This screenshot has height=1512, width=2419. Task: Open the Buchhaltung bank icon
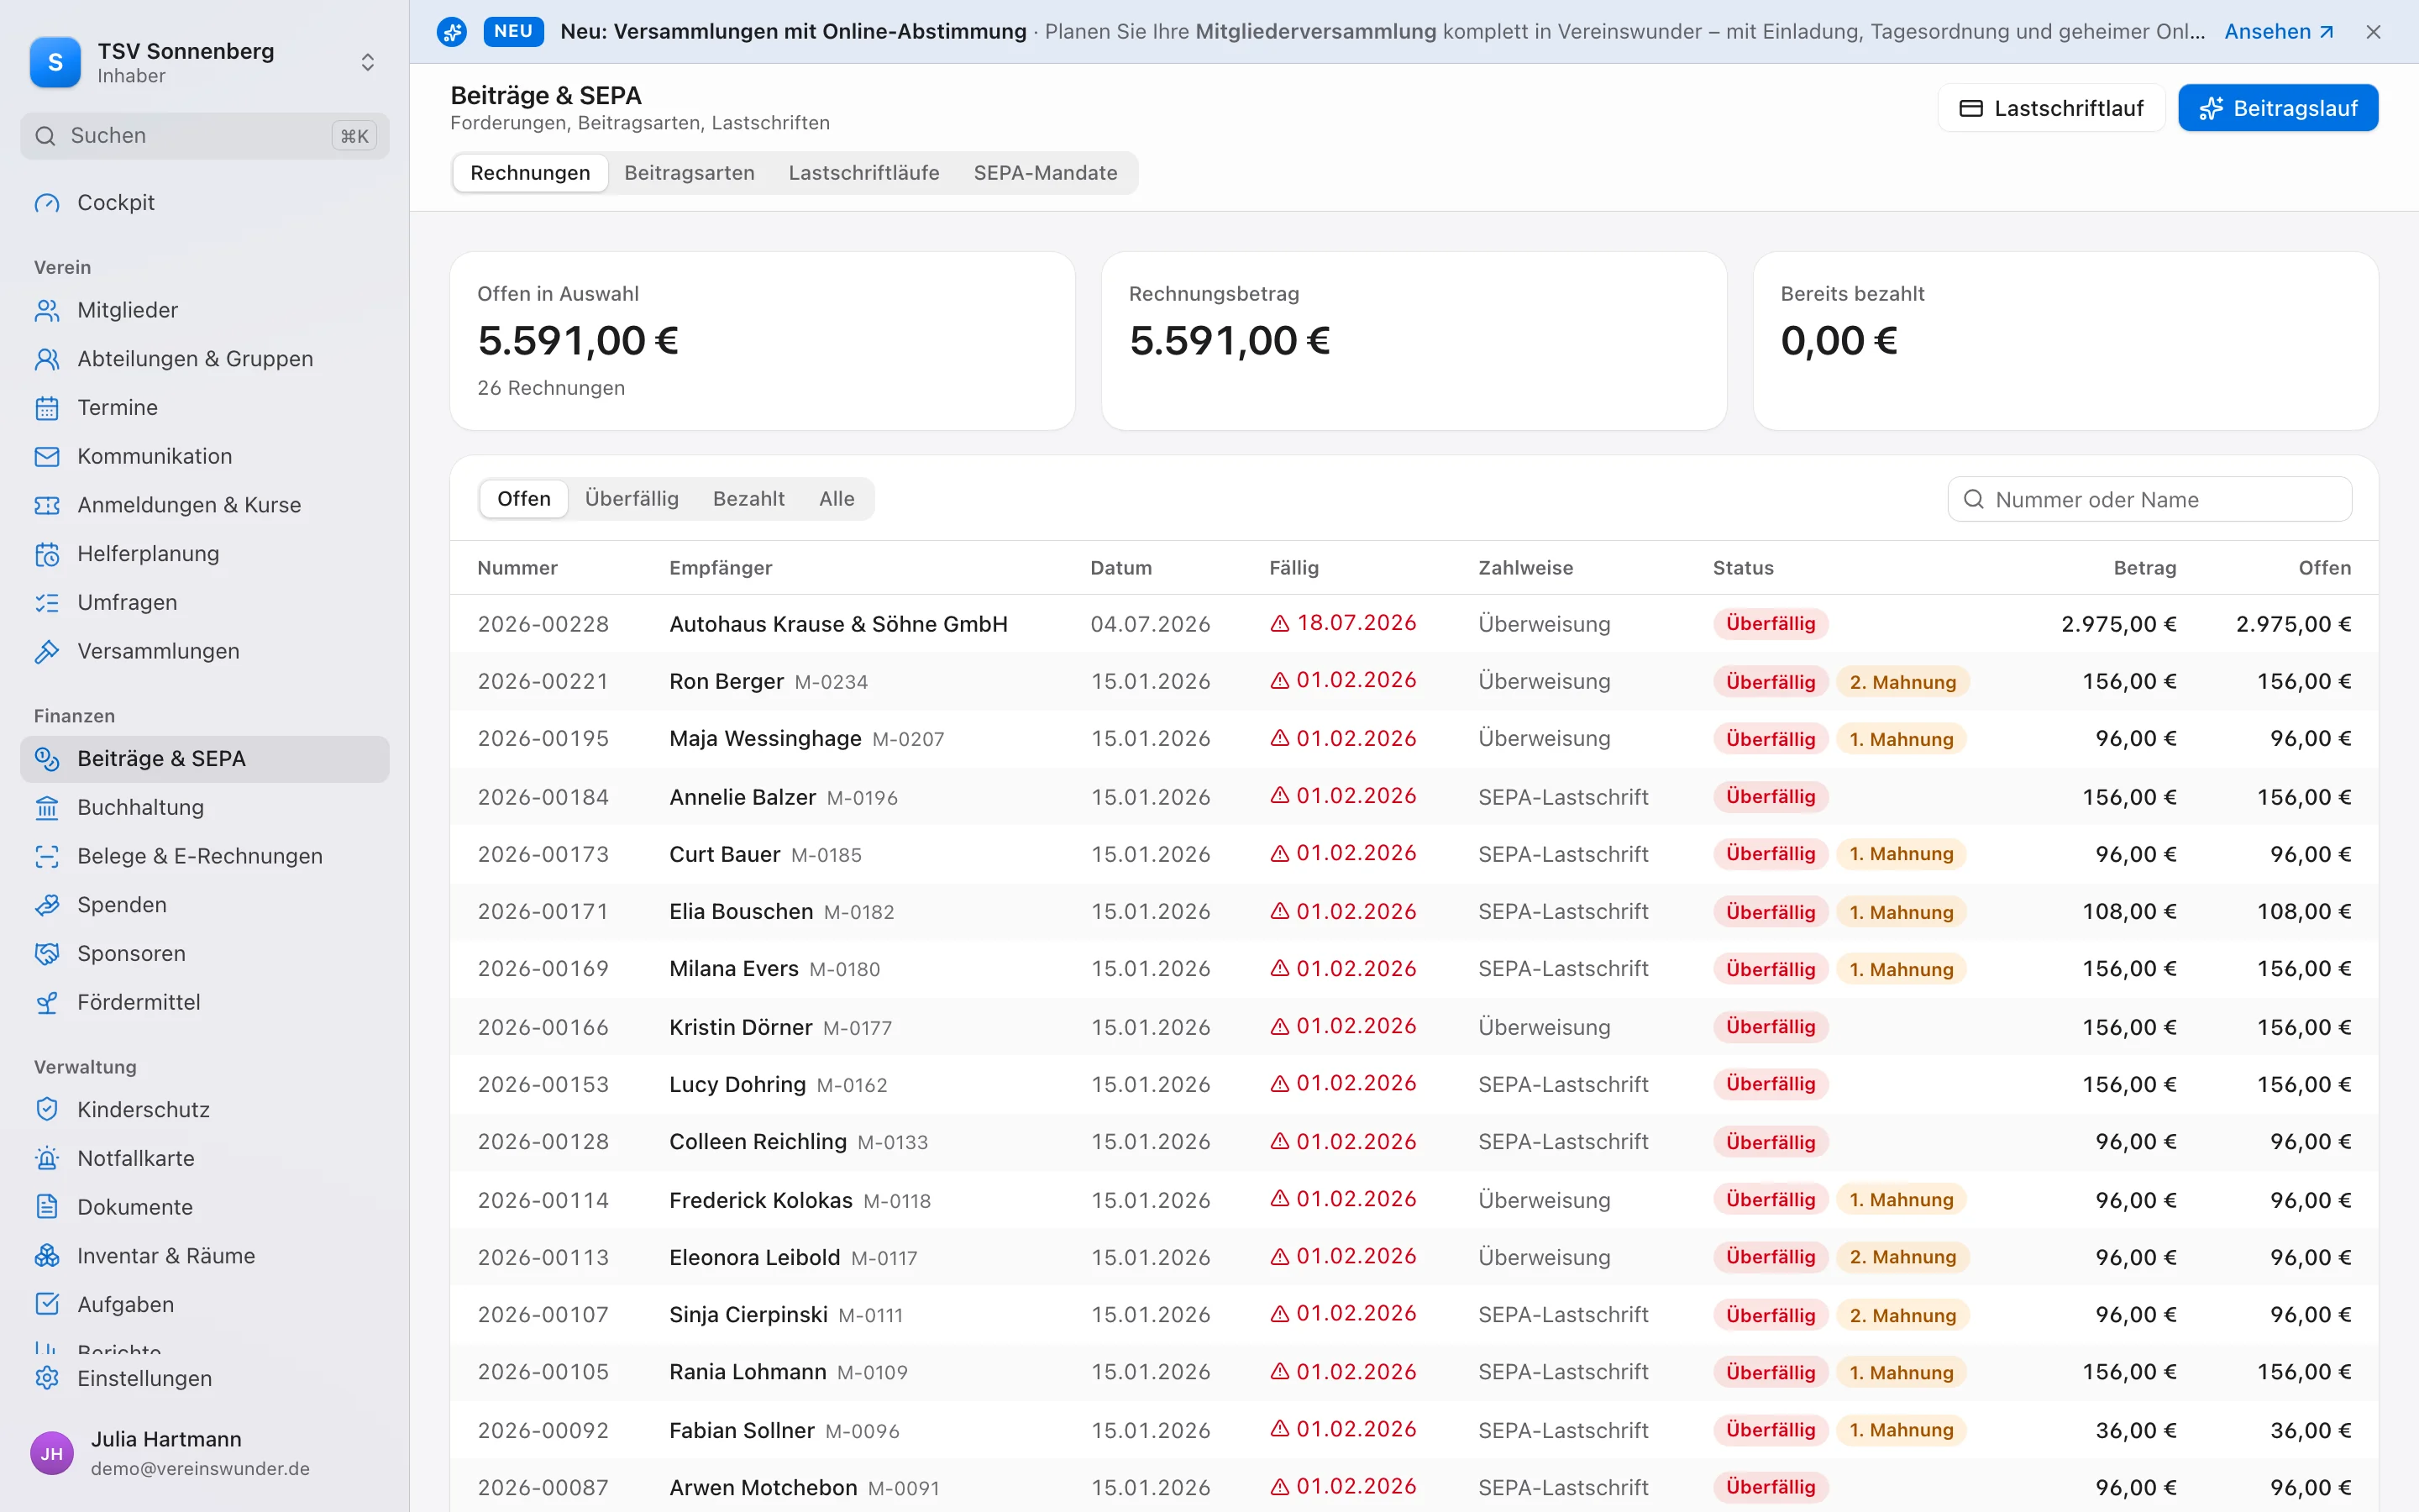pos(47,808)
